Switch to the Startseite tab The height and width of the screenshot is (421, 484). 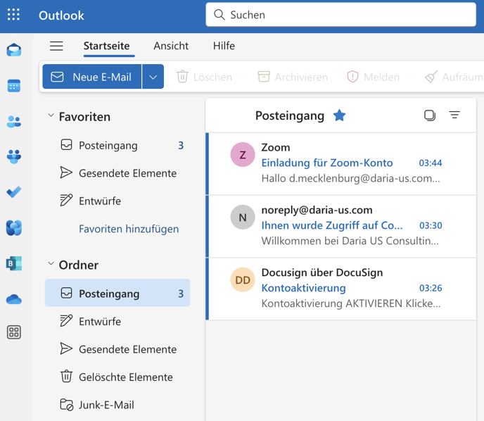click(x=106, y=46)
